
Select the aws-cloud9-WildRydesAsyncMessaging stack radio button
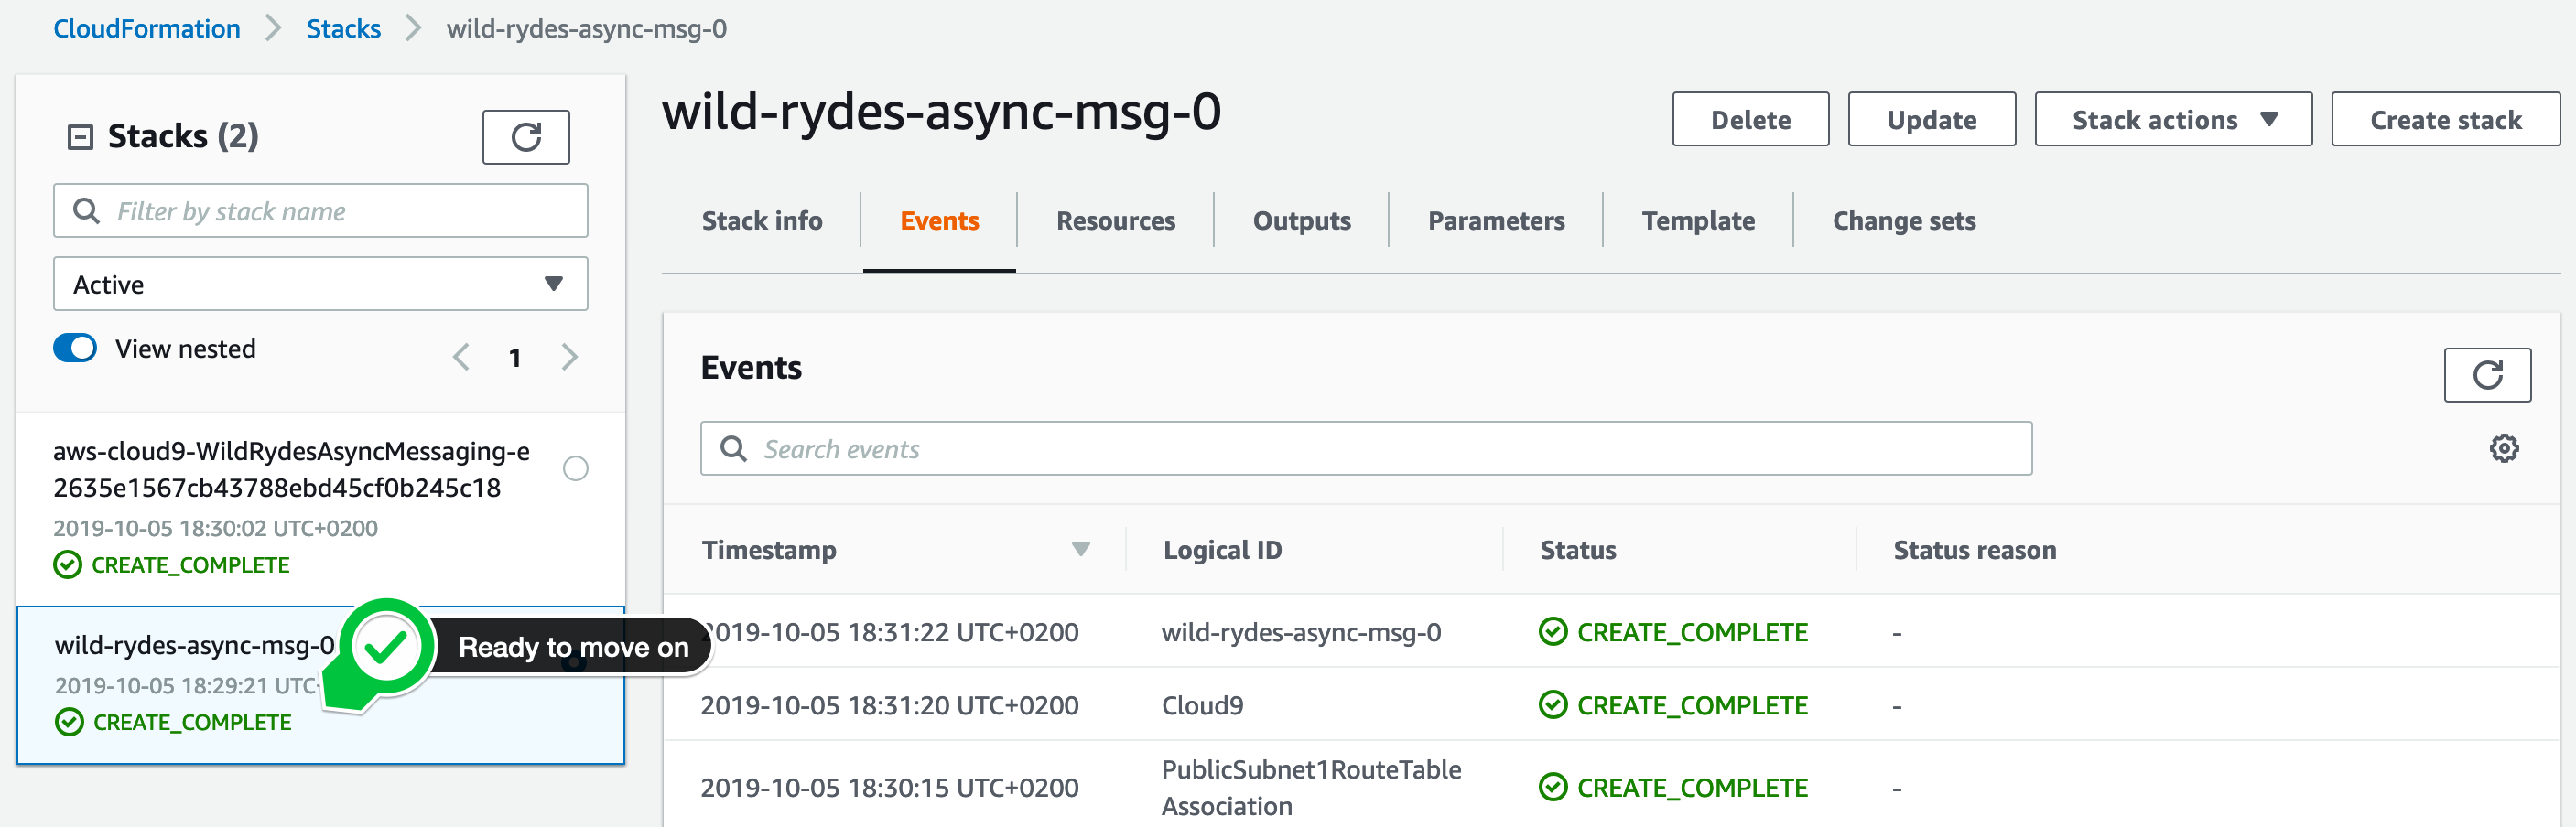(576, 468)
